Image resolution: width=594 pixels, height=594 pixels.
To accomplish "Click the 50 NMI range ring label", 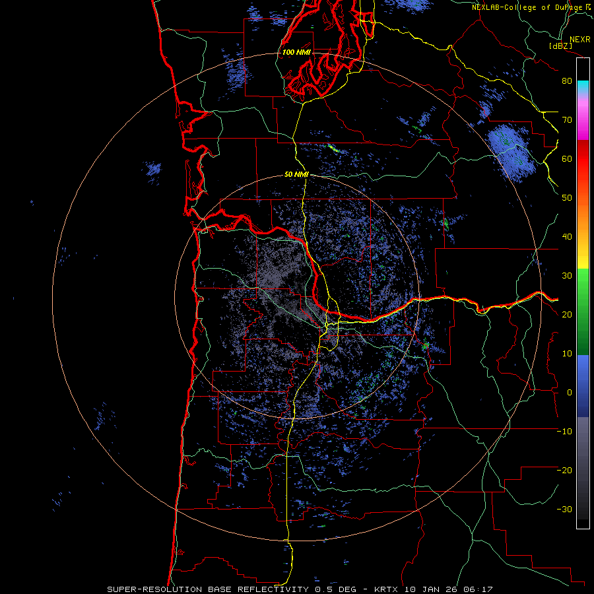I will tap(296, 175).
